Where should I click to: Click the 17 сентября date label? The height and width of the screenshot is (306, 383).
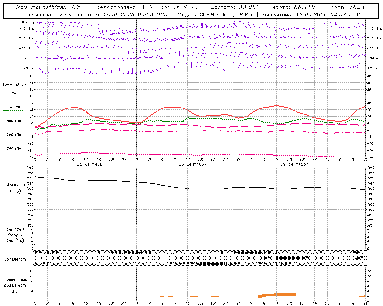click(294, 164)
